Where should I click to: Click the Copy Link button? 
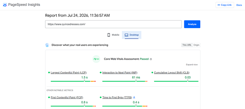225,5
